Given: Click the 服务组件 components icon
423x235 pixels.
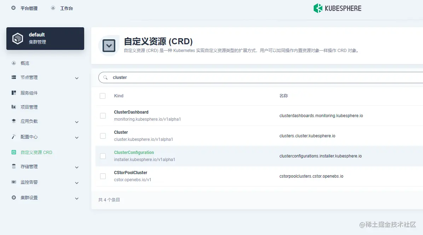Looking at the screenshot, I should click(14, 93).
